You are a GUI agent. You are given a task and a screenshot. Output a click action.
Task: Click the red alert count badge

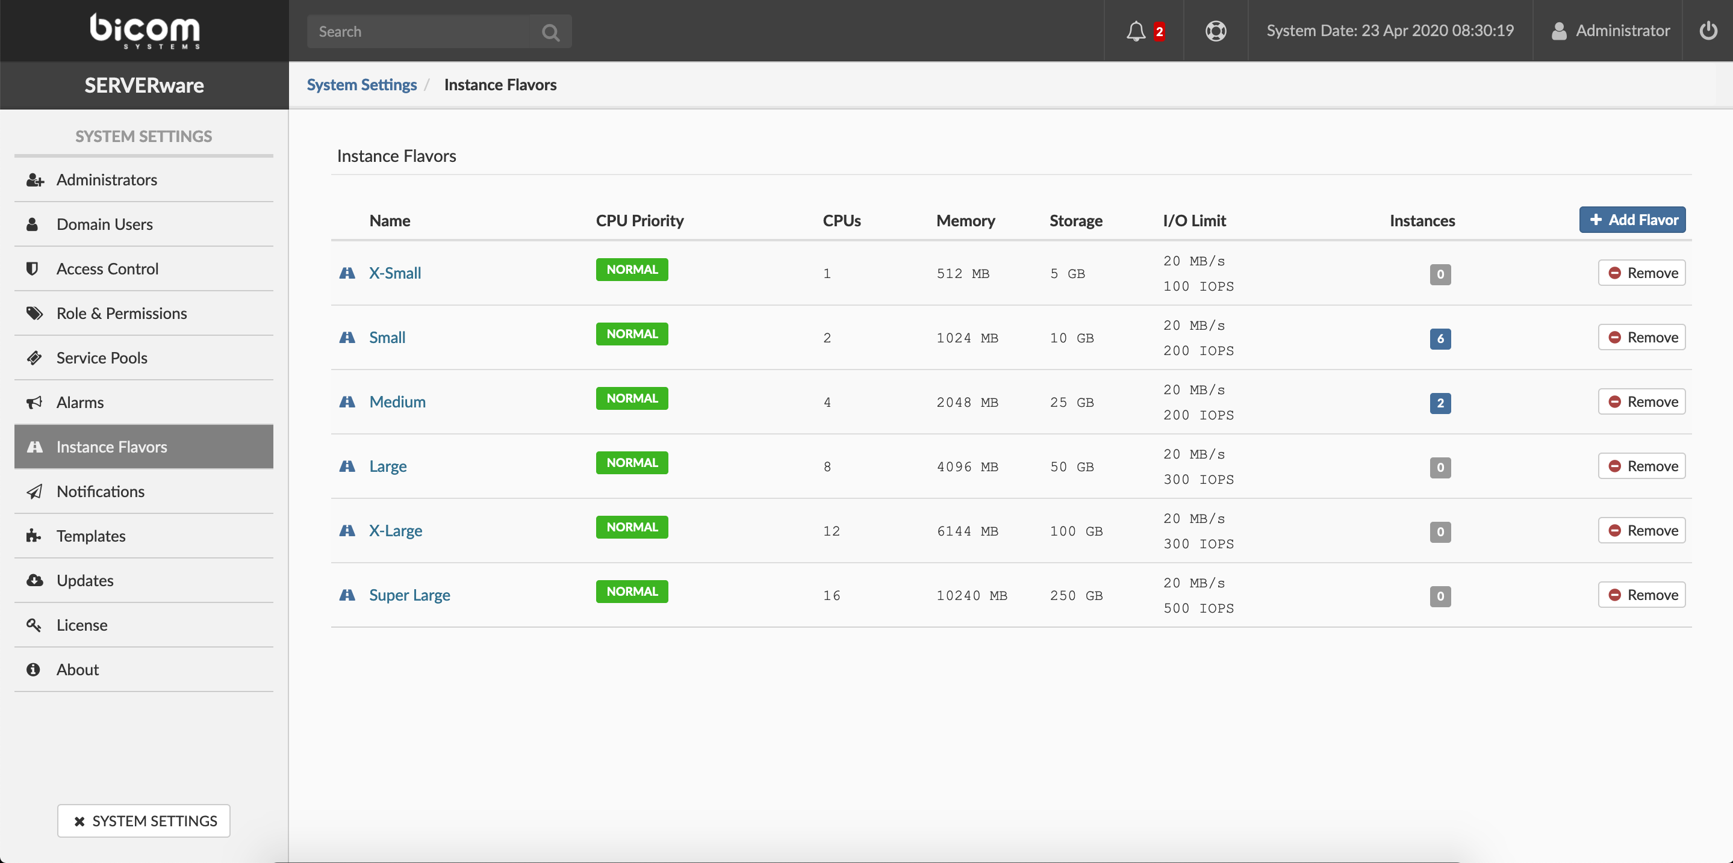1159,31
